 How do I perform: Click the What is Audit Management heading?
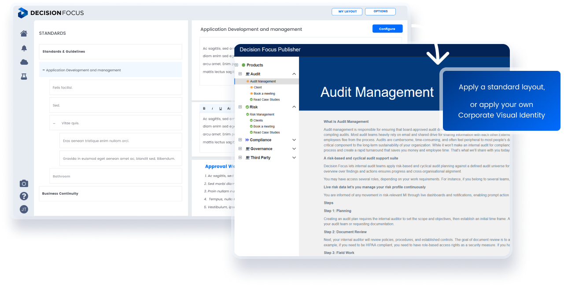click(346, 121)
